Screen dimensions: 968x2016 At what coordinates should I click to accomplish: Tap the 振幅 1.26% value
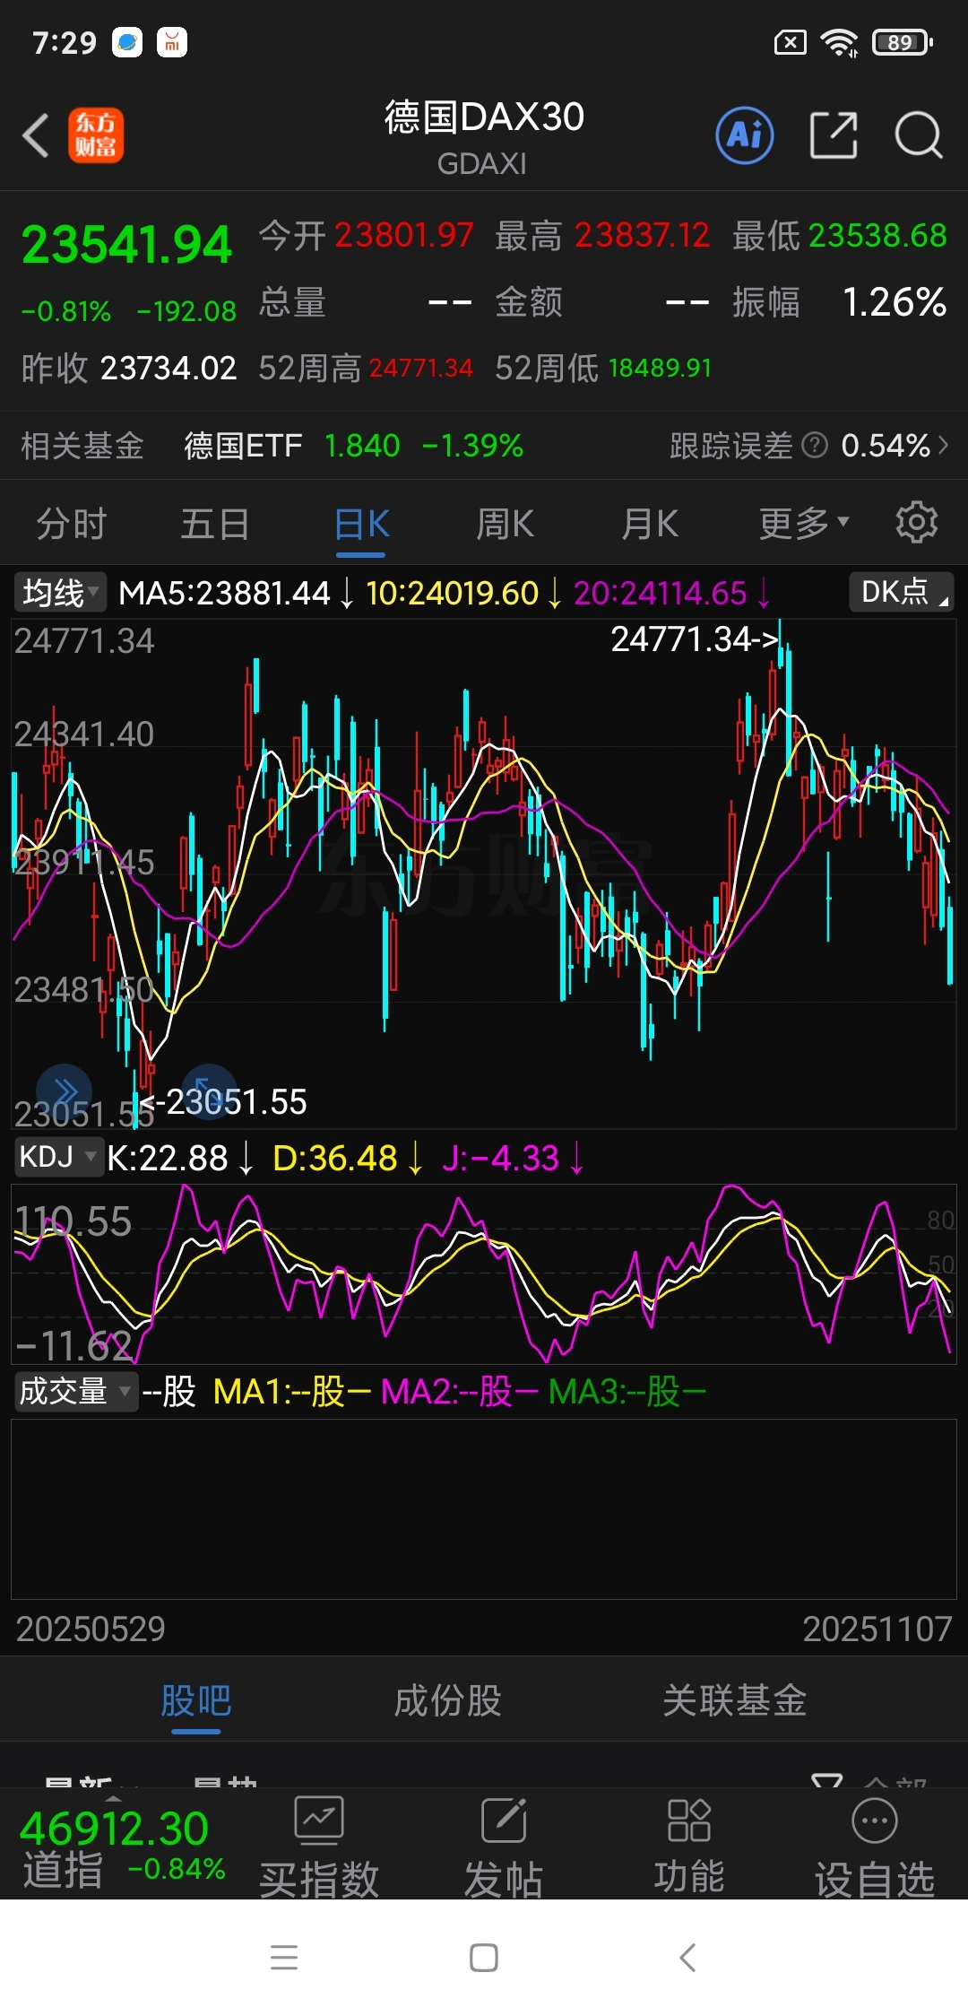click(x=895, y=302)
